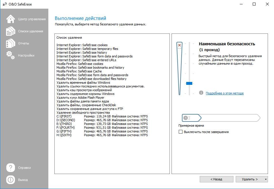Viewport: 274px width, 189px height.
Task: Select the H:\(SIXTH) drive row
Action: click(102, 135)
